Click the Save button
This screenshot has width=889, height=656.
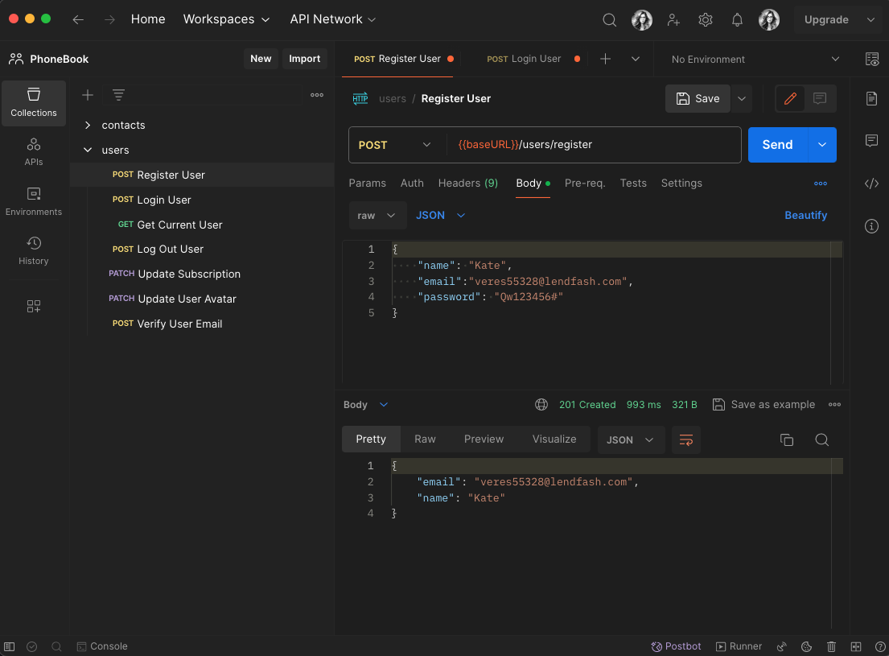(x=698, y=99)
